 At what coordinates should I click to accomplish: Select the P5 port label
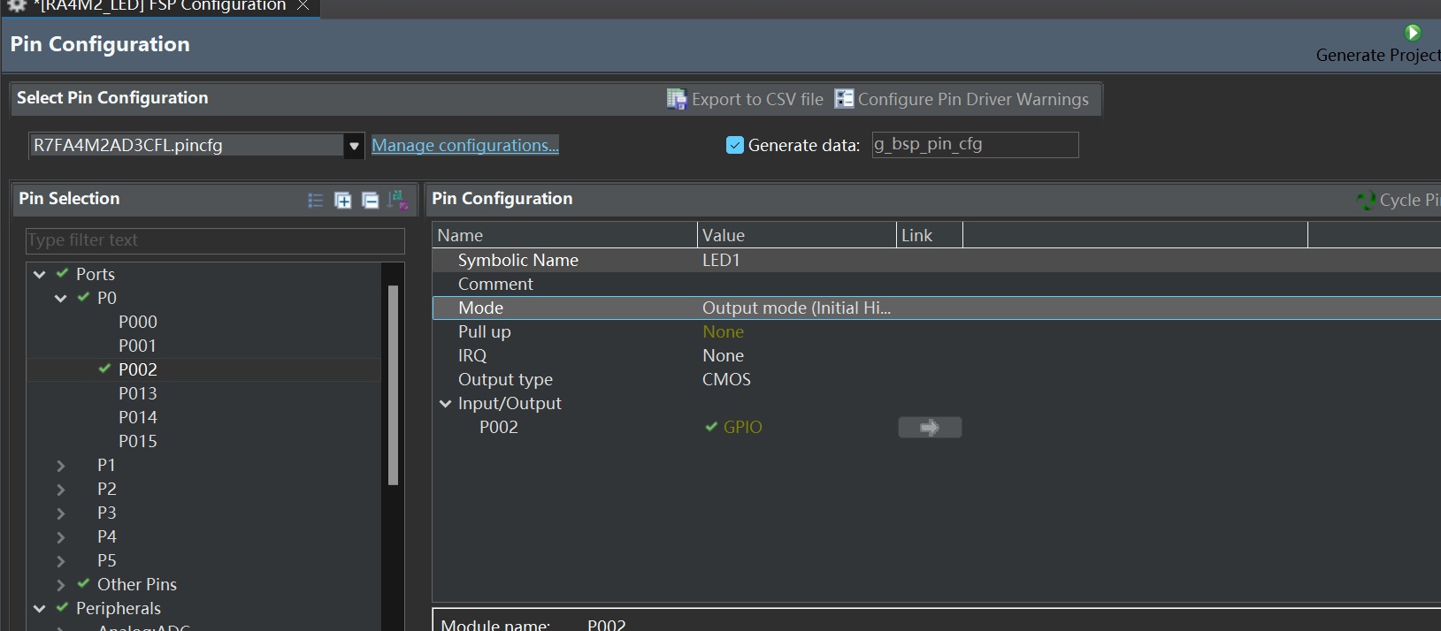coord(107,561)
